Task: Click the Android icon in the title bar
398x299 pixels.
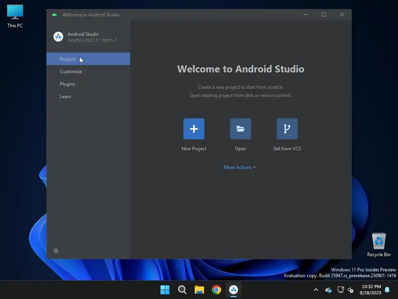Action: point(54,15)
